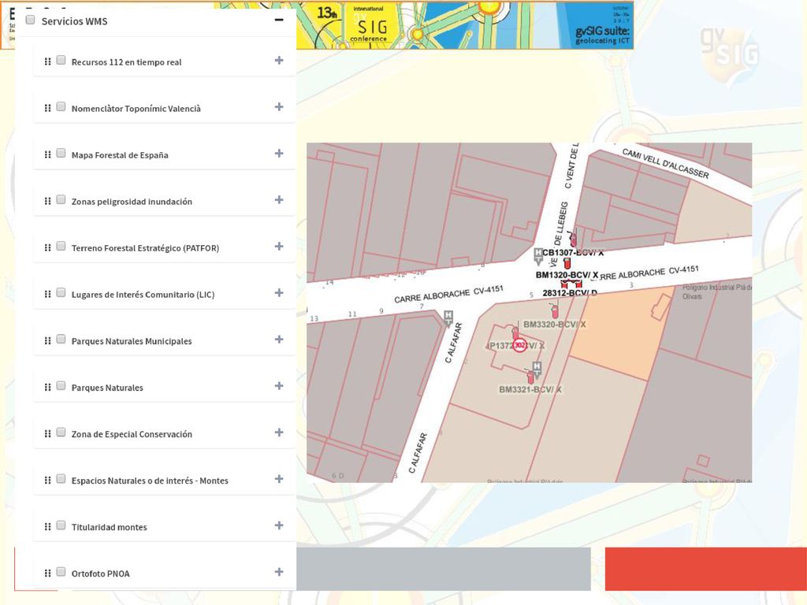Click the drag handle of Parques Naturales Municipales
Image resolution: width=807 pixels, height=605 pixels.
point(47,340)
